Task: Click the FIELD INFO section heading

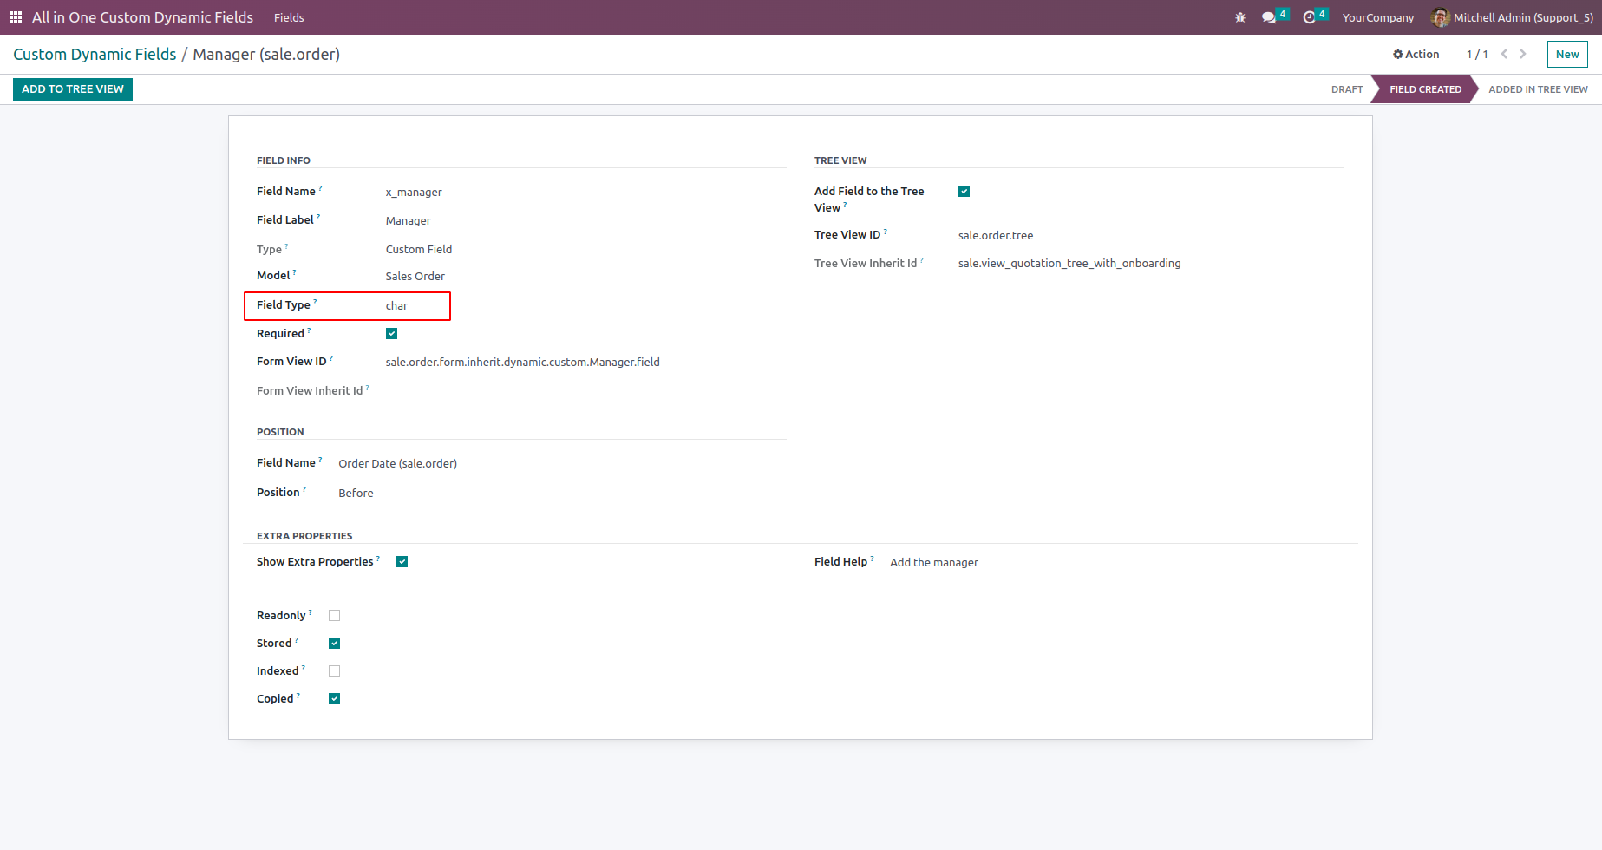Action: 284,160
